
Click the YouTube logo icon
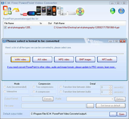[x=23, y=14]
